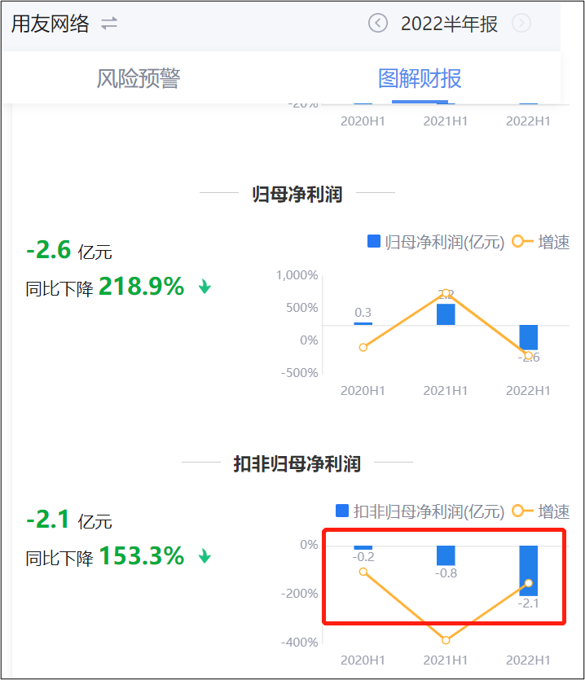The height and width of the screenshot is (680, 585).
Task: Click the 2021H1 bar in 归母净利润 chart
Action: [446, 314]
